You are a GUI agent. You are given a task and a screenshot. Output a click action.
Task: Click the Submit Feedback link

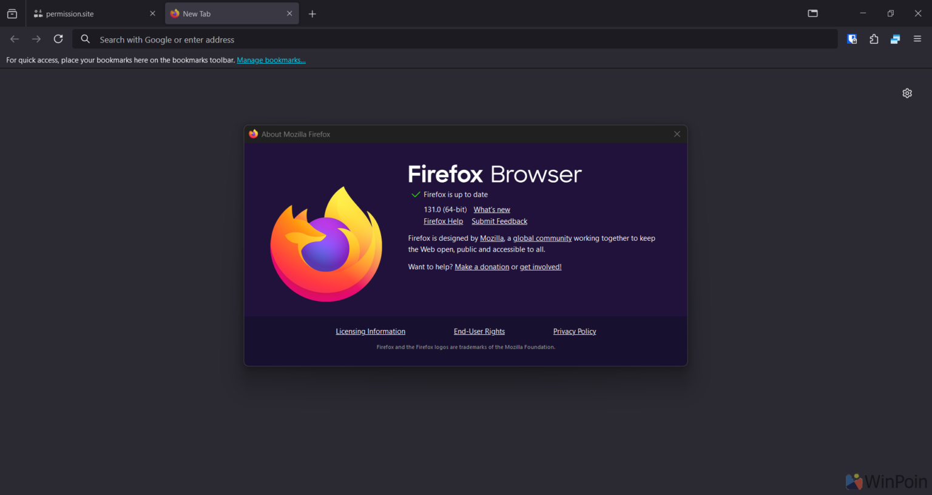coord(499,221)
